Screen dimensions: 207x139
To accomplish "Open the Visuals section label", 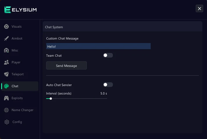I will pyautogui.click(x=17, y=26).
